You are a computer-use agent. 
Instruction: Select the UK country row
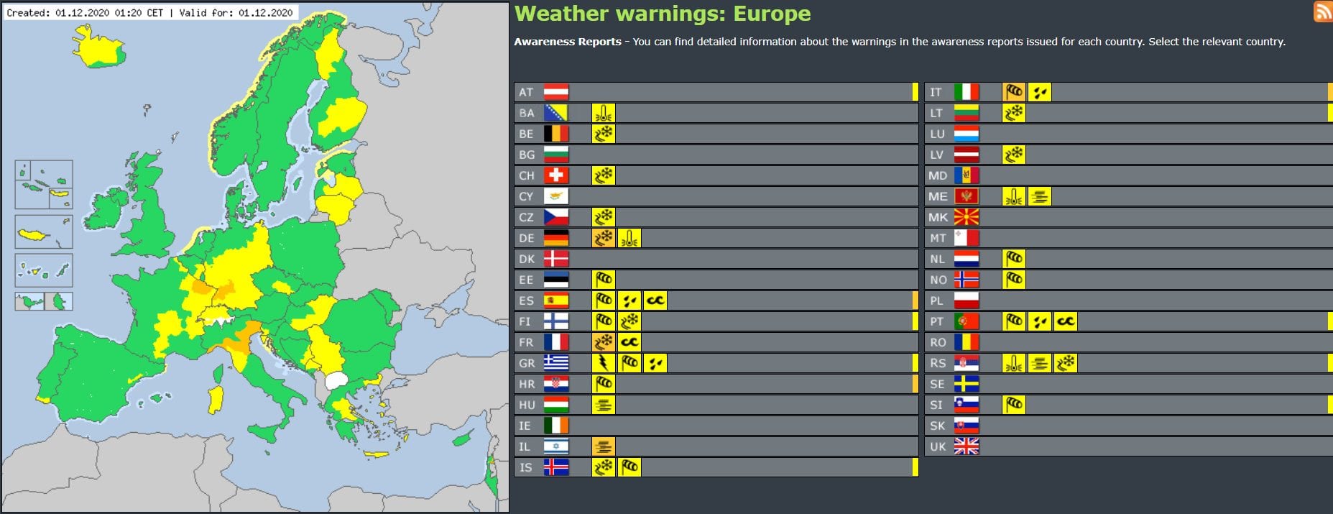tap(1128, 446)
